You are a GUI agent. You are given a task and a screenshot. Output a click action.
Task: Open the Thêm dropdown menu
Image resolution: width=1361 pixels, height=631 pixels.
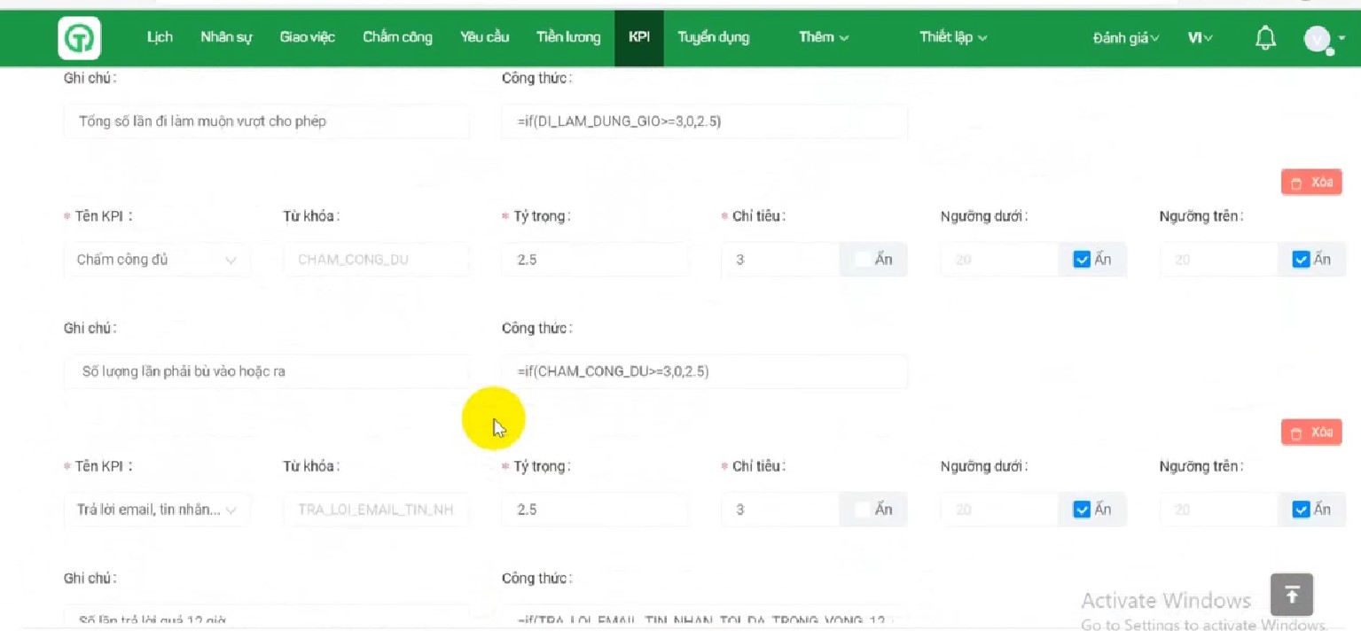[821, 37]
